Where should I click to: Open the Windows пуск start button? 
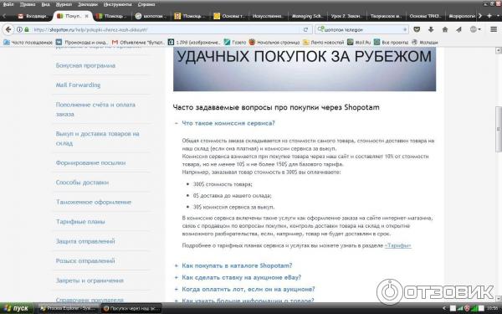(17, 308)
